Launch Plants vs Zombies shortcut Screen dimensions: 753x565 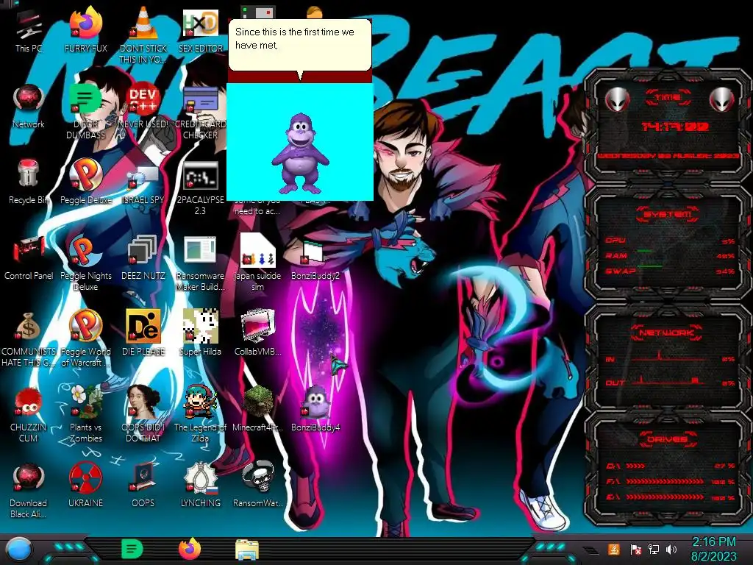[85, 413]
